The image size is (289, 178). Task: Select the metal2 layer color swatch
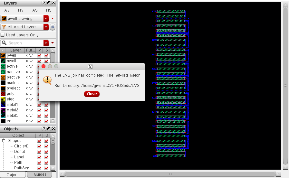point(3,110)
